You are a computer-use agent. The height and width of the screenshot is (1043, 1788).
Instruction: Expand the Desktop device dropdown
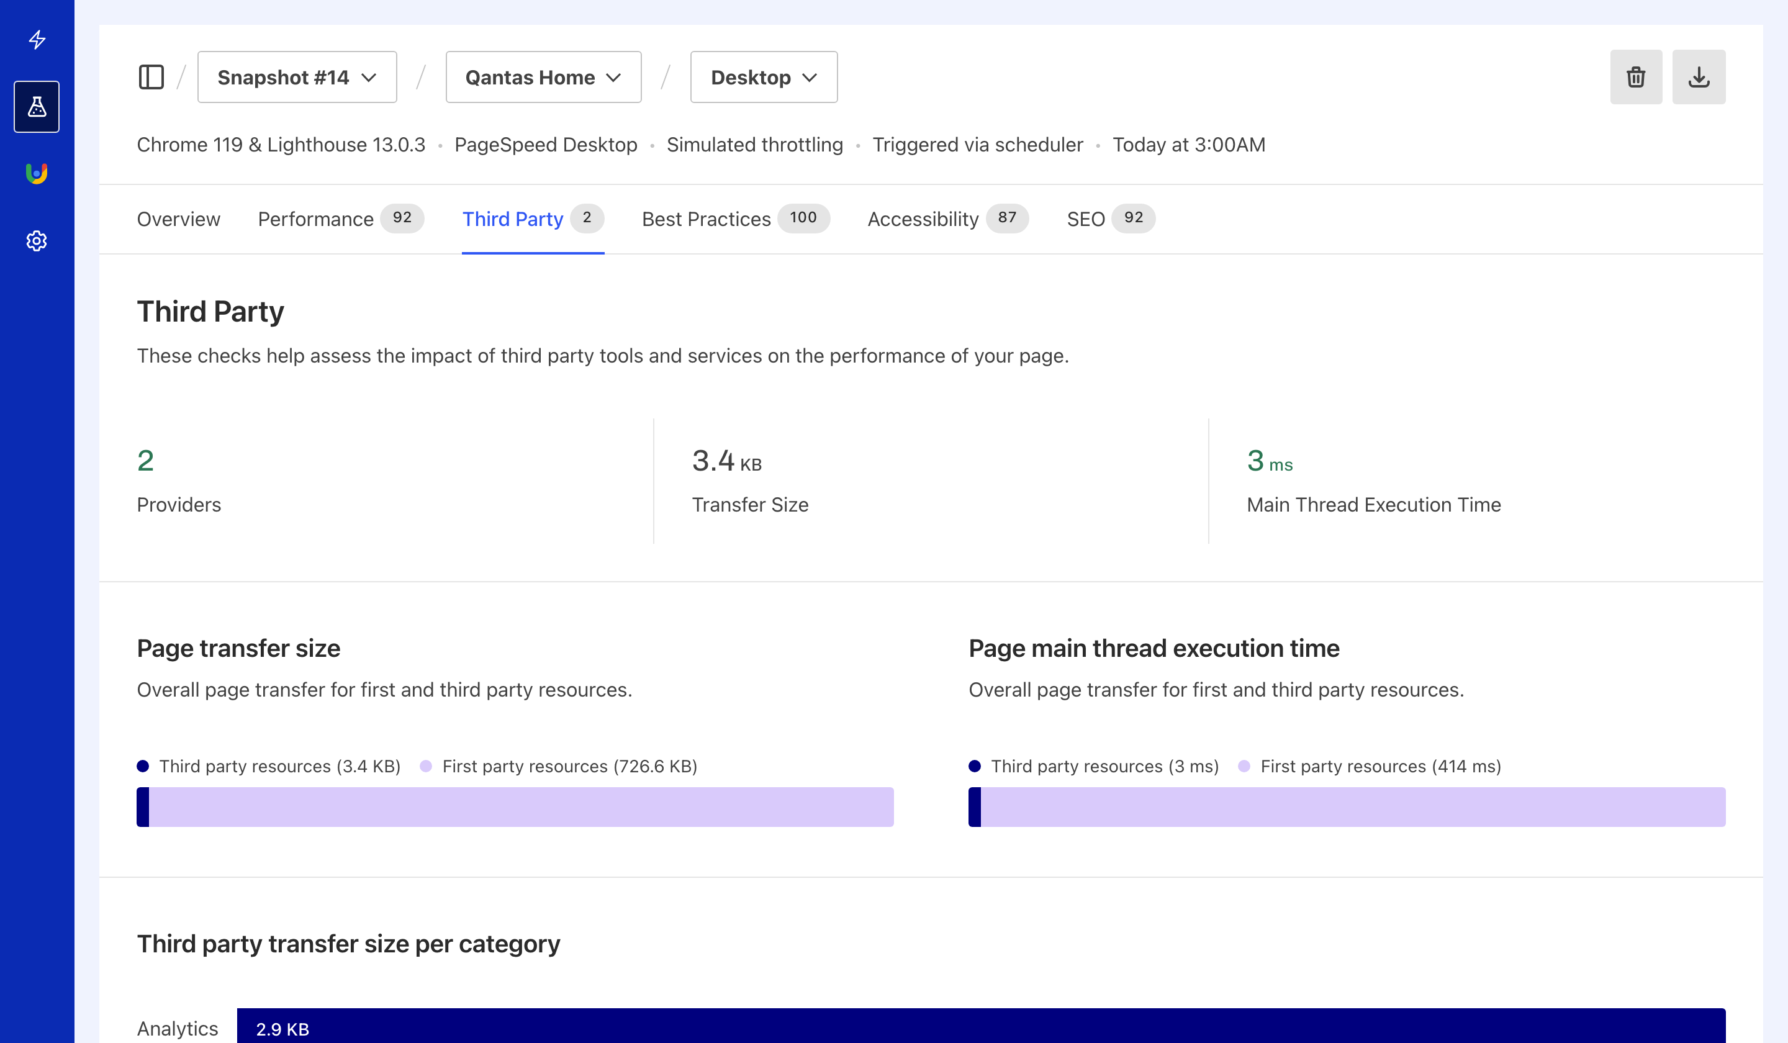[764, 76]
